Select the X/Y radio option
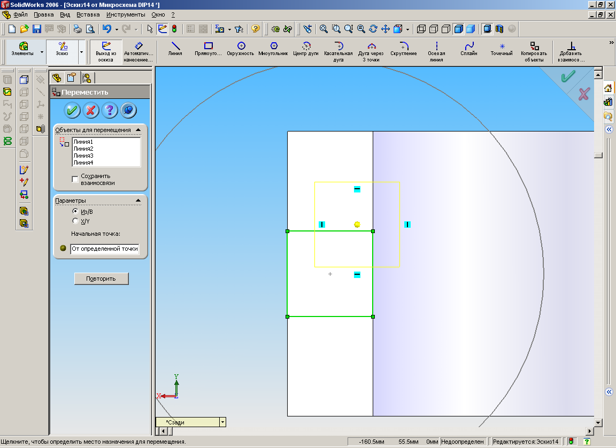This screenshot has height=448, width=616. pyautogui.click(x=75, y=221)
